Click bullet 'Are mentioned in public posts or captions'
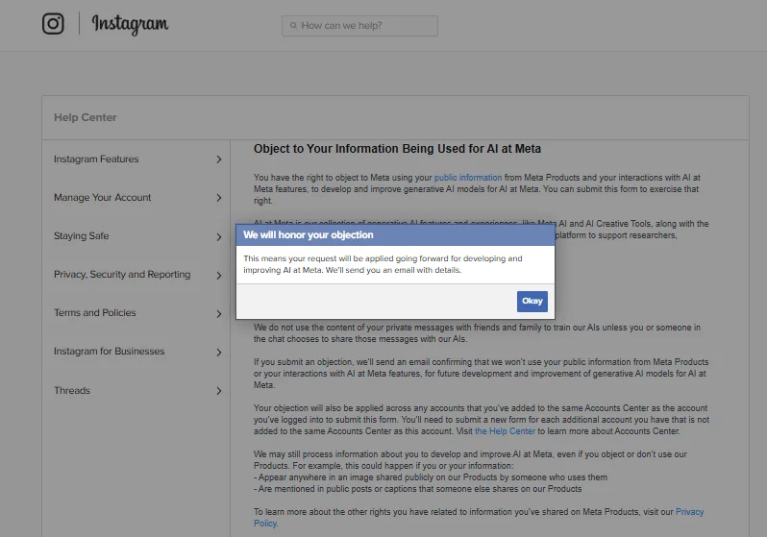The image size is (767, 537). pyautogui.click(x=418, y=489)
